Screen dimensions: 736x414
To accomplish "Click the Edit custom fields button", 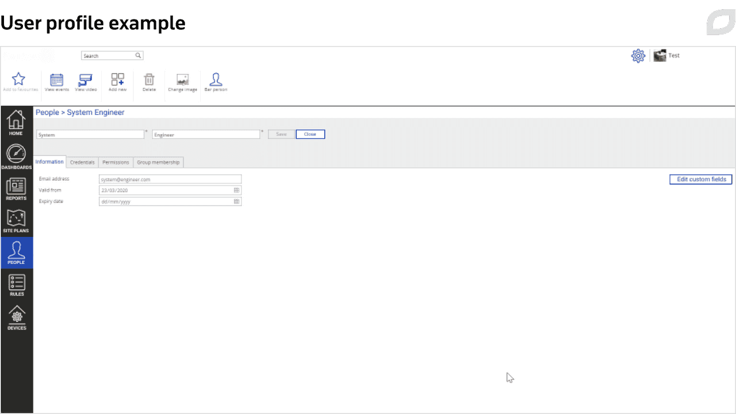I will tap(700, 179).
